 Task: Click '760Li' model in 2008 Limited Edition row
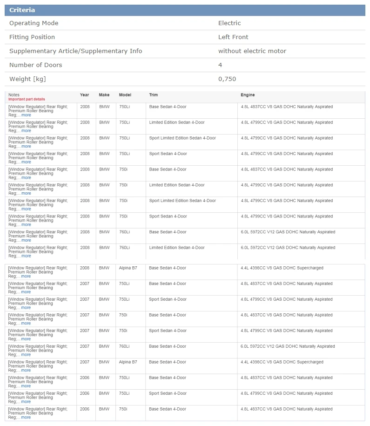[x=124, y=248]
